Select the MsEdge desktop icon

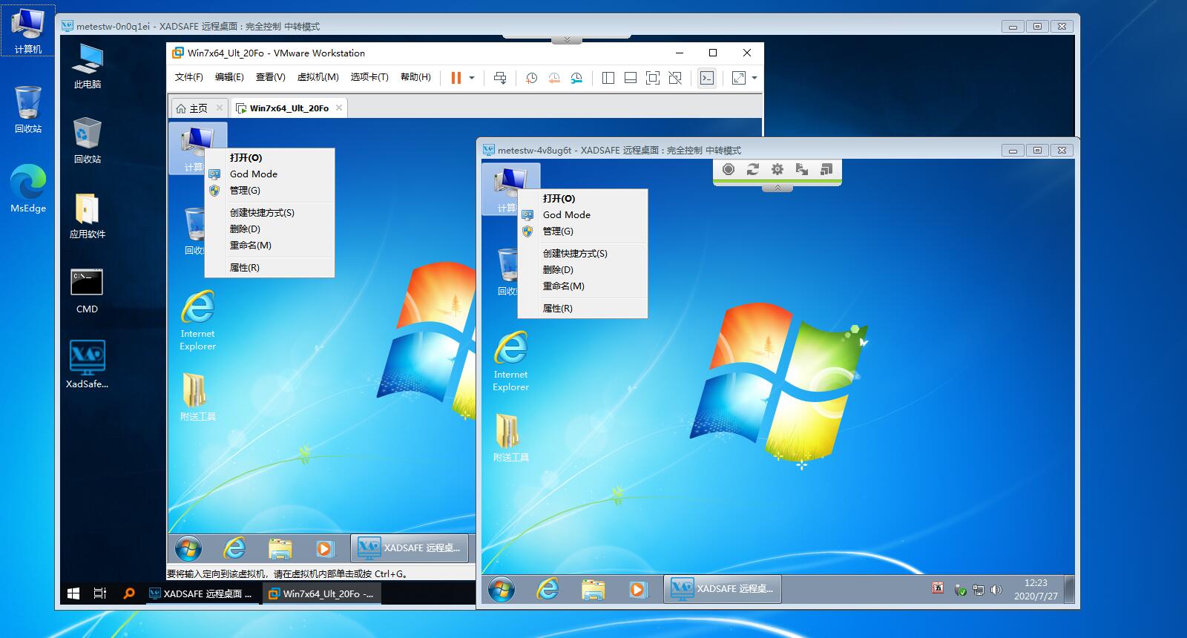28,189
